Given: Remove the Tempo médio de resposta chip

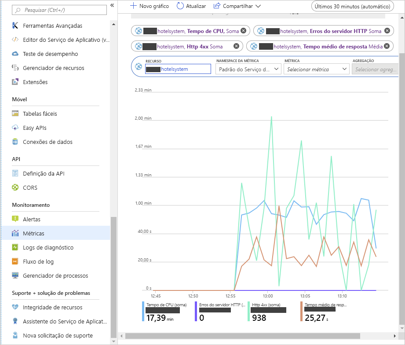Looking at the screenshot, I should coord(387,46).
